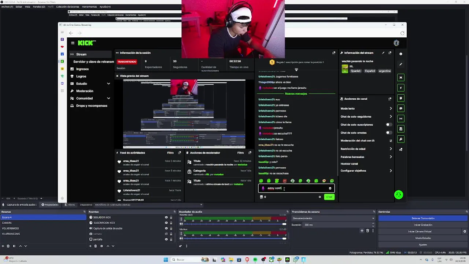Viewport: 469px width, 264px height.
Task: Hide Captura de salida de audio source
Action: pyautogui.click(x=166, y=228)
